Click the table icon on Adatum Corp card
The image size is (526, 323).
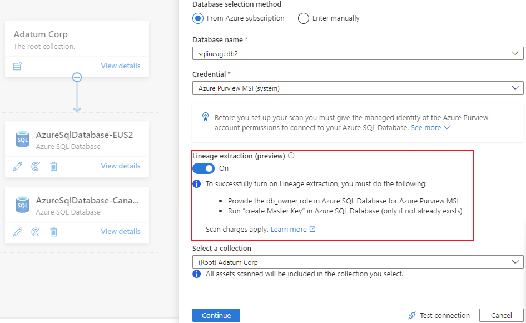click(x=17, y=66)
